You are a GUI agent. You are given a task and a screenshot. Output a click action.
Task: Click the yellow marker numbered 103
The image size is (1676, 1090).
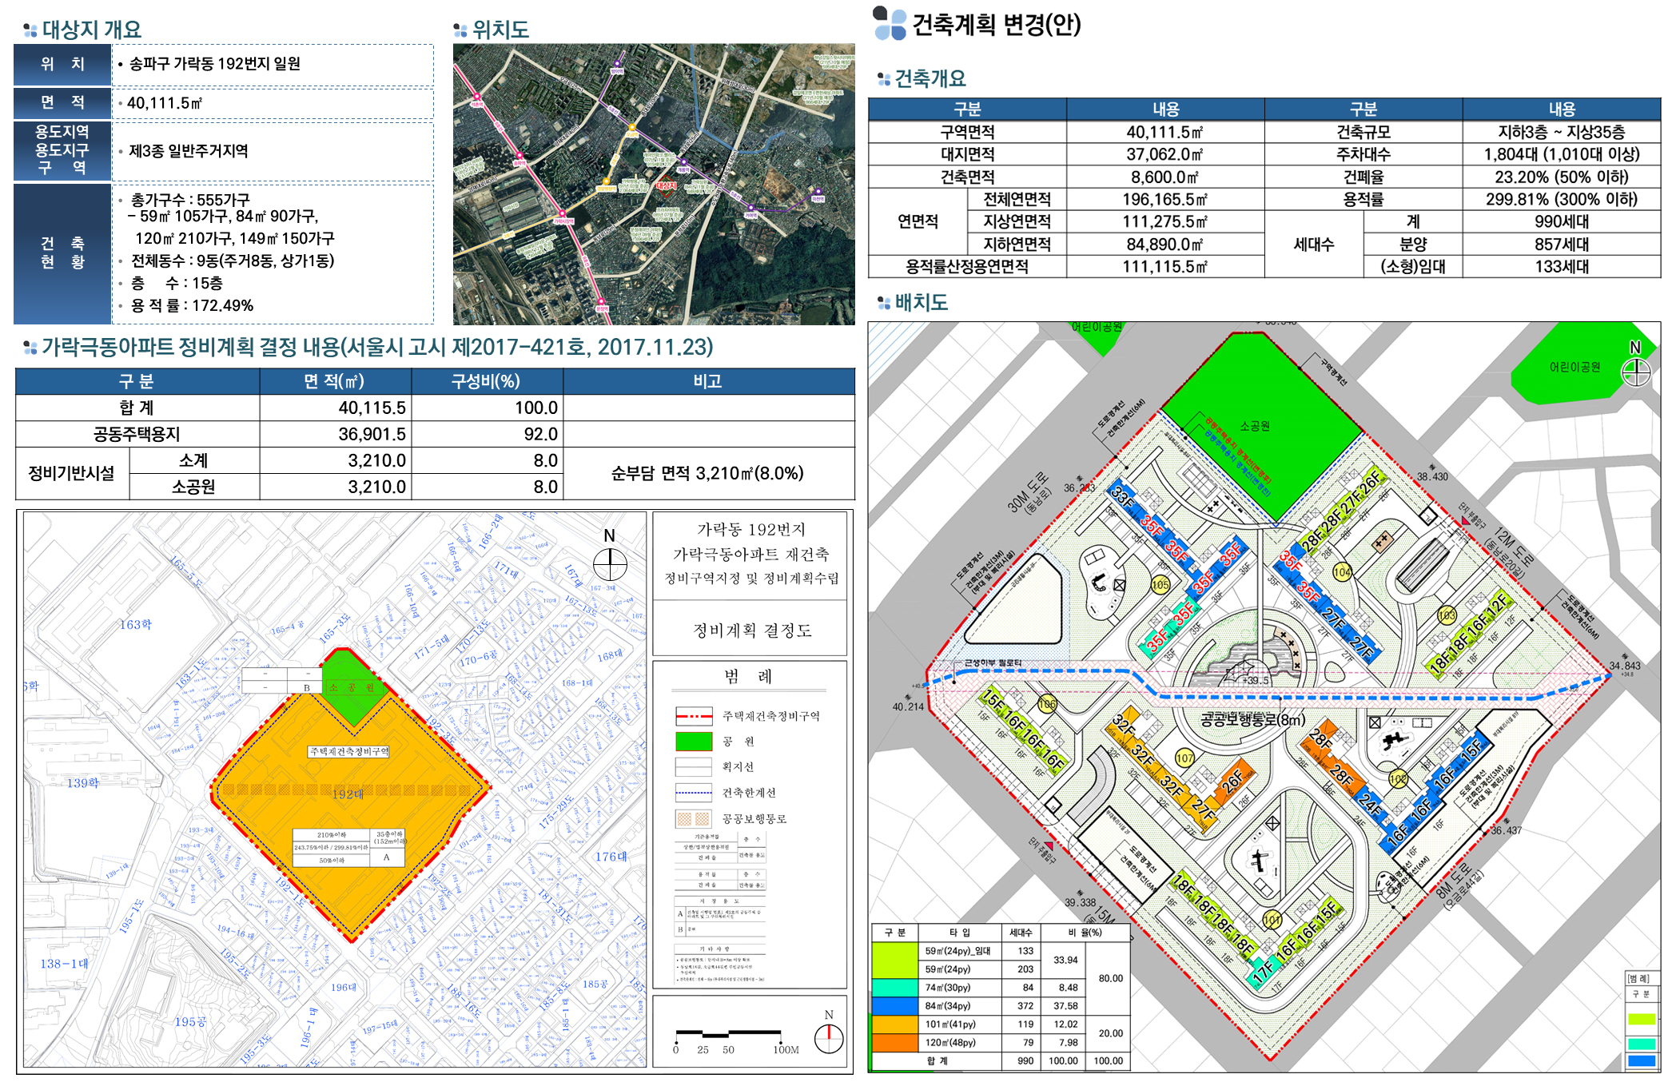click(x=1447, y=615)
